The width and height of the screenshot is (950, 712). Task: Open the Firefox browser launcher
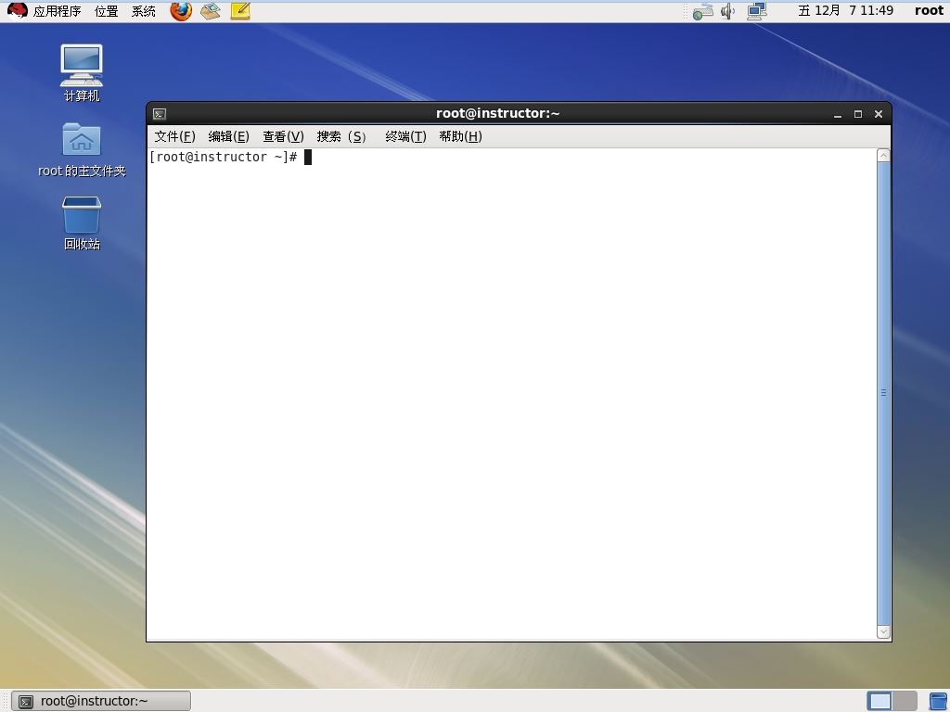coord(181,10)
